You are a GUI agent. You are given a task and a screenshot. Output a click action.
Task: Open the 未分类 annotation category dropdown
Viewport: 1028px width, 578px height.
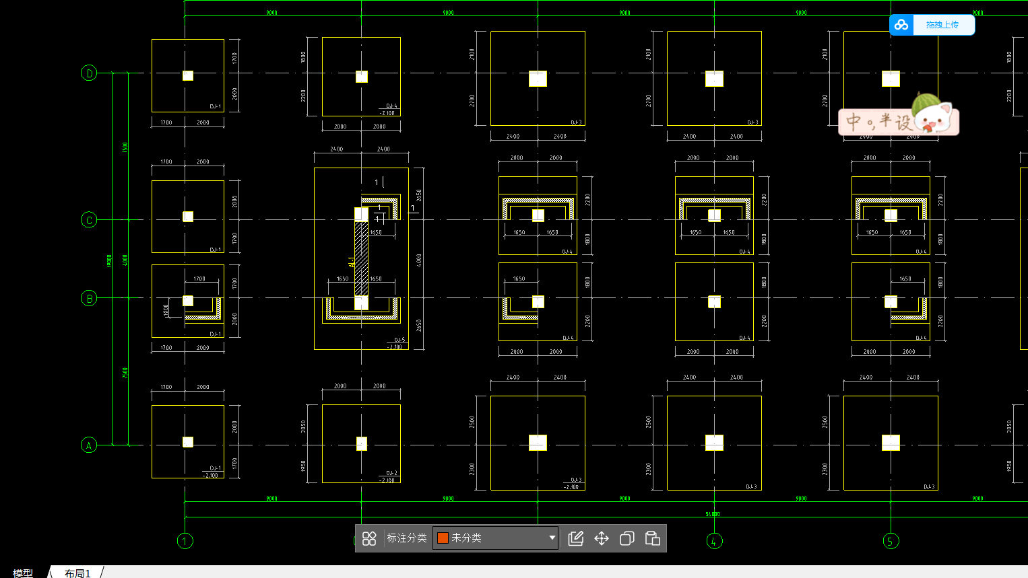(495, 538)
